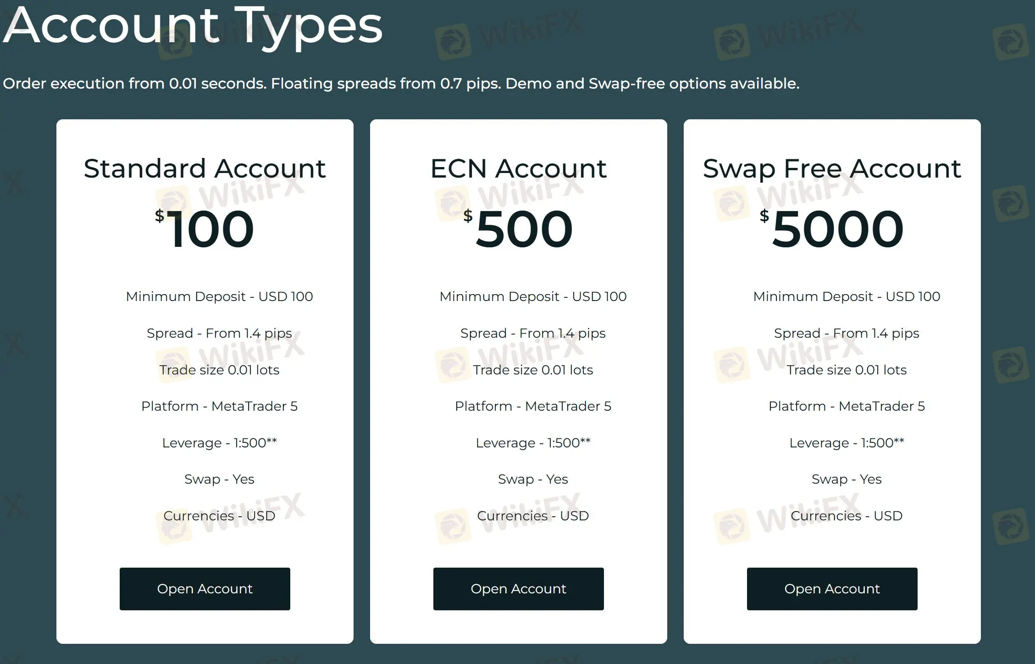Select the ECN Account card title
This screenshot has height=664, width=1035.
click(x=518, y=168)
